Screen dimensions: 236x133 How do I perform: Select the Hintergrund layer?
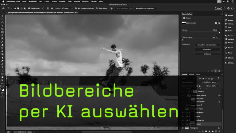point(202,128)
